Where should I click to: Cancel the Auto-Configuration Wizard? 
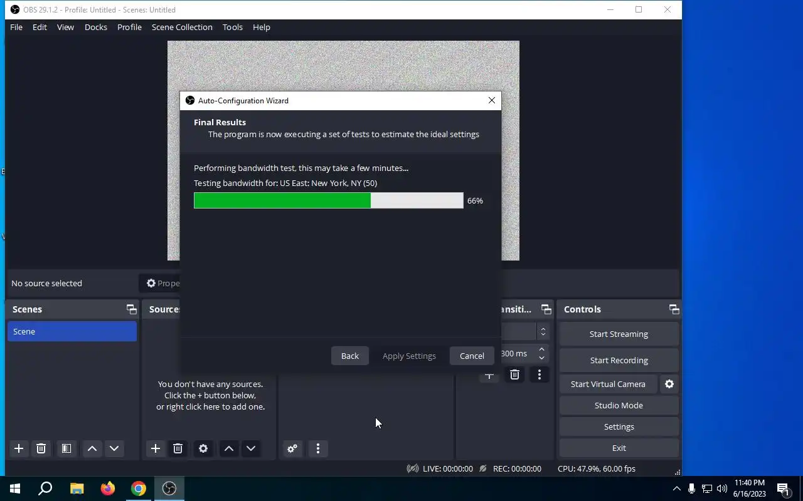tap(472, 356)
